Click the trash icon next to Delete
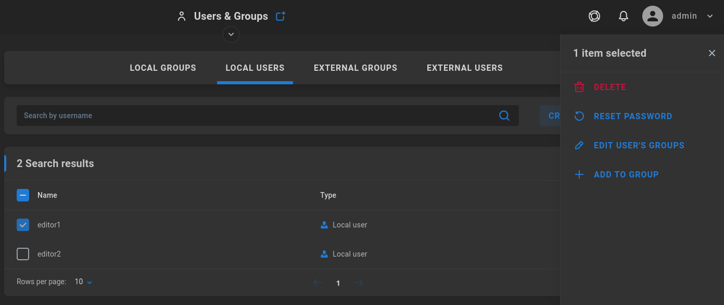This screenshot has height=305, width=724. pyautogui.click(x=579, y=87)
